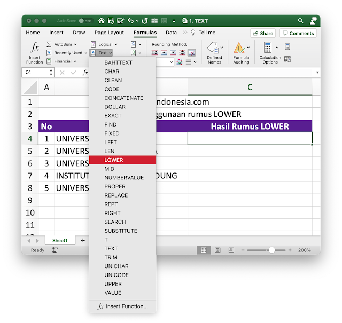Click the Name Box stepper arrows
This screenshot has width=342, height=323.
point(51,73)
